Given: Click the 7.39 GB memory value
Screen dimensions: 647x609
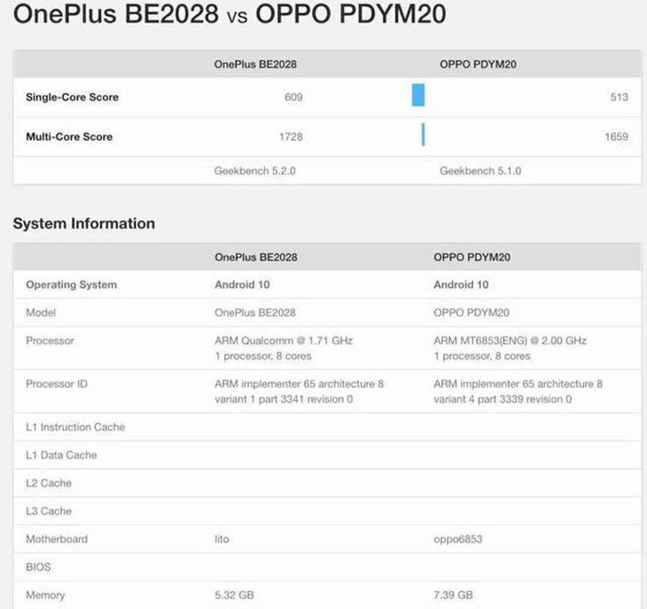Looking at the screenshot, I should 453,595.
